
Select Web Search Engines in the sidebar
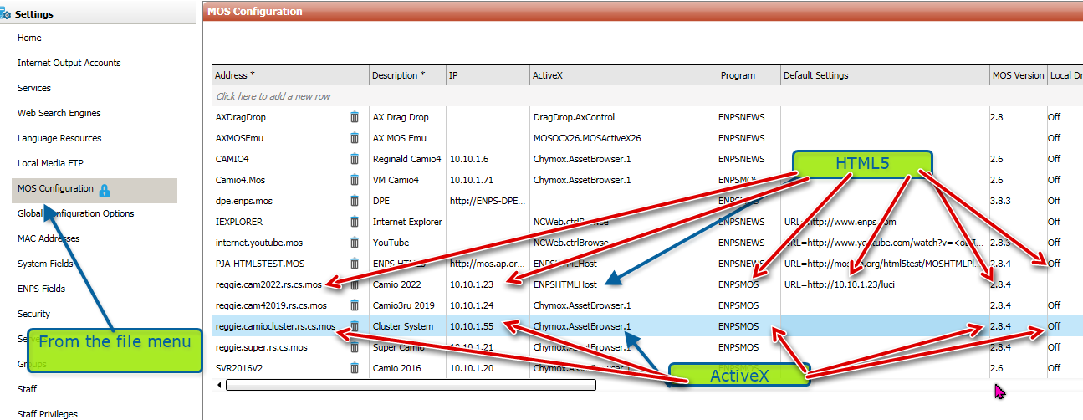click(59, 113)
